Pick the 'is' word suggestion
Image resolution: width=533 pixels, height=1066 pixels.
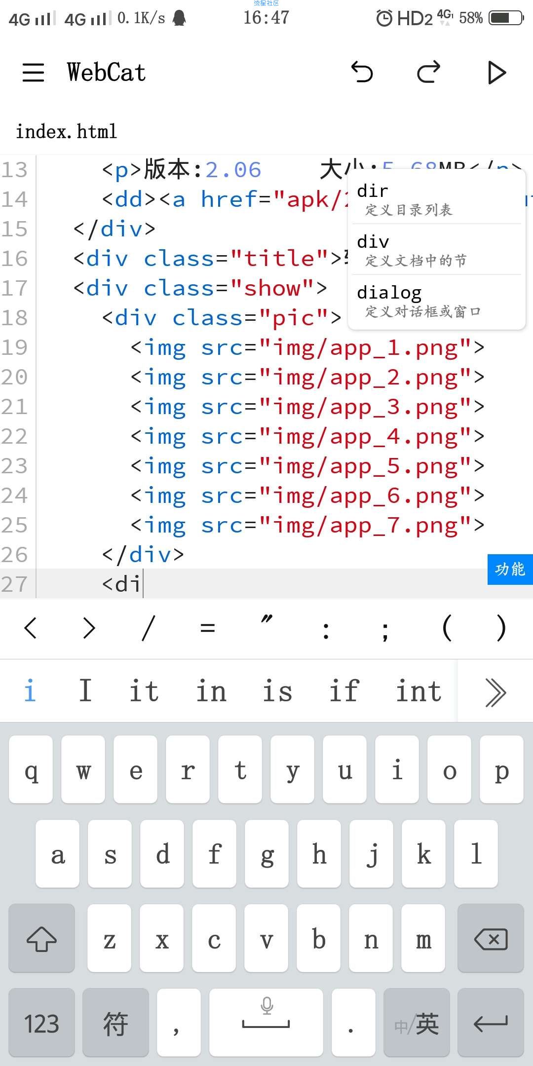pyautogui.click(x=277, y=690)
